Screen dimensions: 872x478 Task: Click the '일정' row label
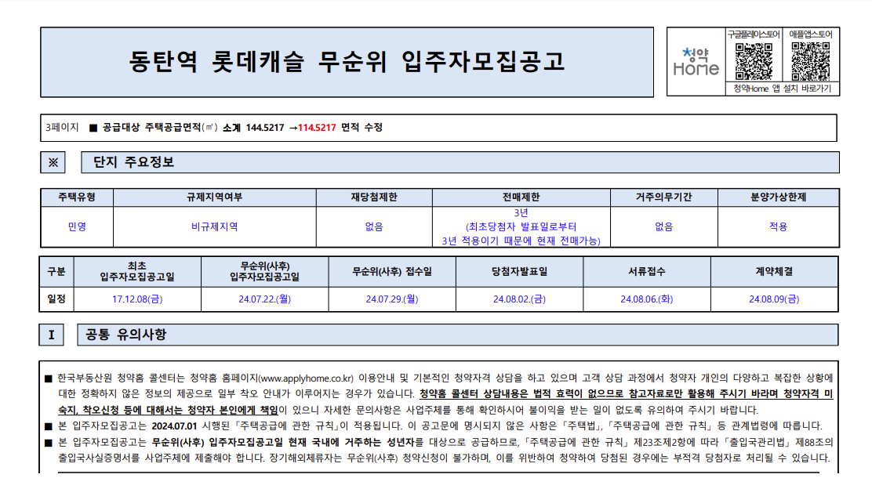pos(56,299)
